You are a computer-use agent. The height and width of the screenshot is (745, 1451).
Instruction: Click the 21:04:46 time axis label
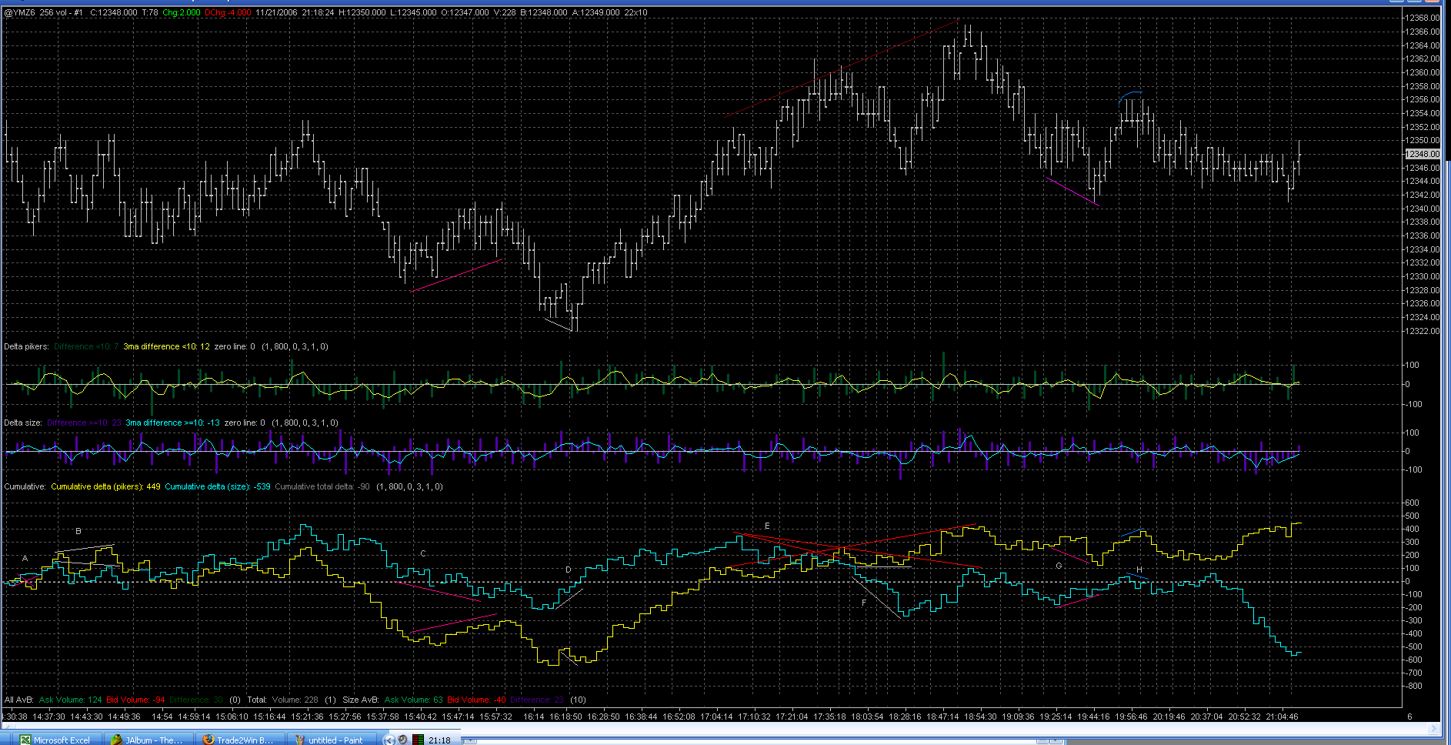pos(1282,717)
